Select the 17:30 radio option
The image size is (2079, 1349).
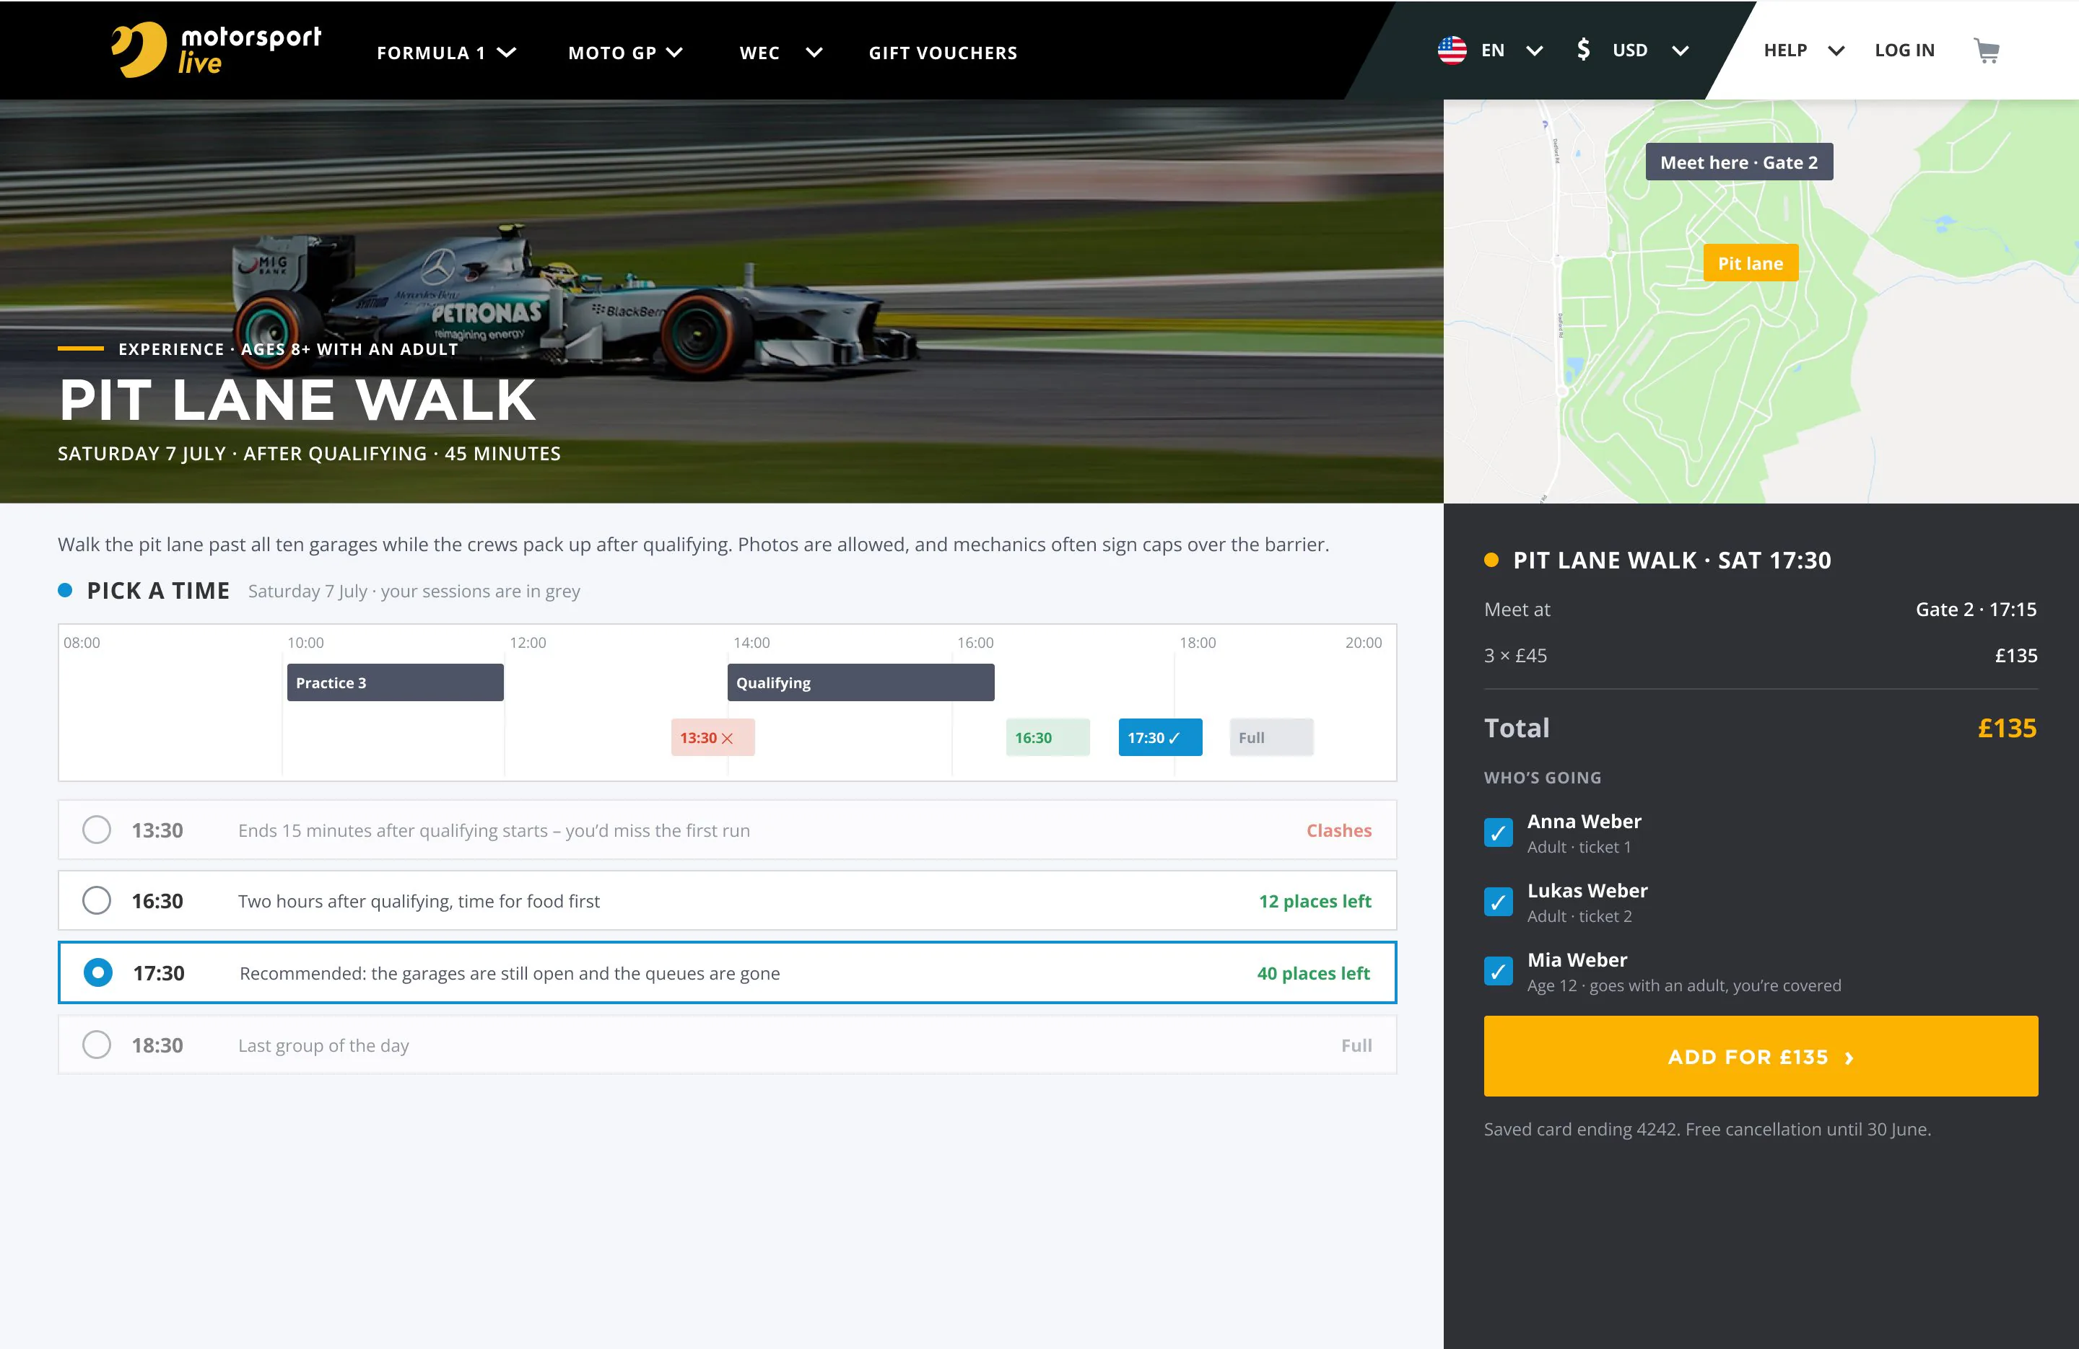click(x=98, y=972)
